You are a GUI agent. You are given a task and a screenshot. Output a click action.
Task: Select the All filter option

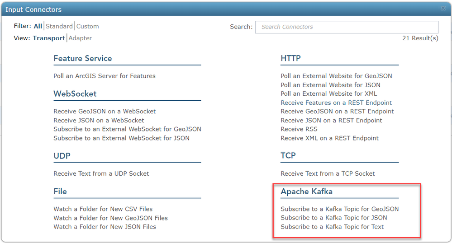tap(38, 27)
